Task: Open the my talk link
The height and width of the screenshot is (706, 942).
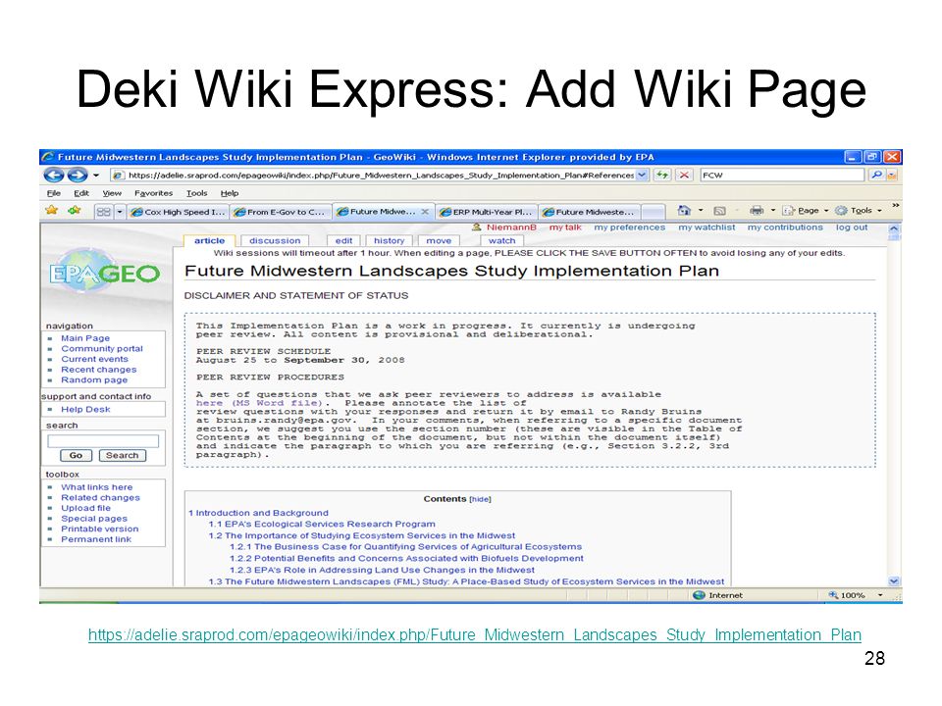Action: (565, 227)
